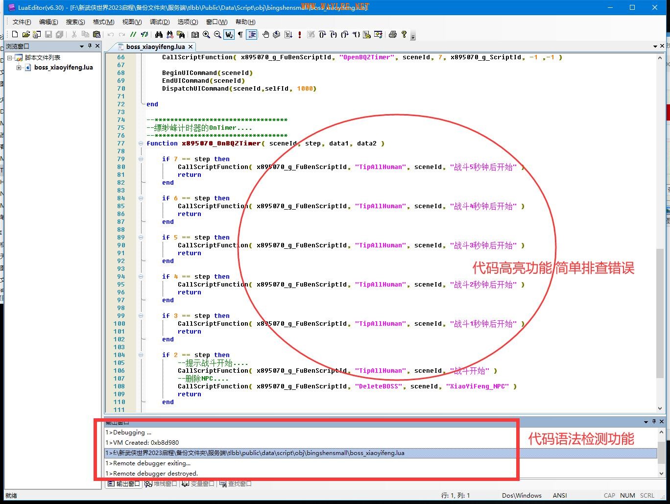Screen dimensions: 670x504
Task: Switch to the 输出窗口 bottom tab
Action: [x=124, y=484]
